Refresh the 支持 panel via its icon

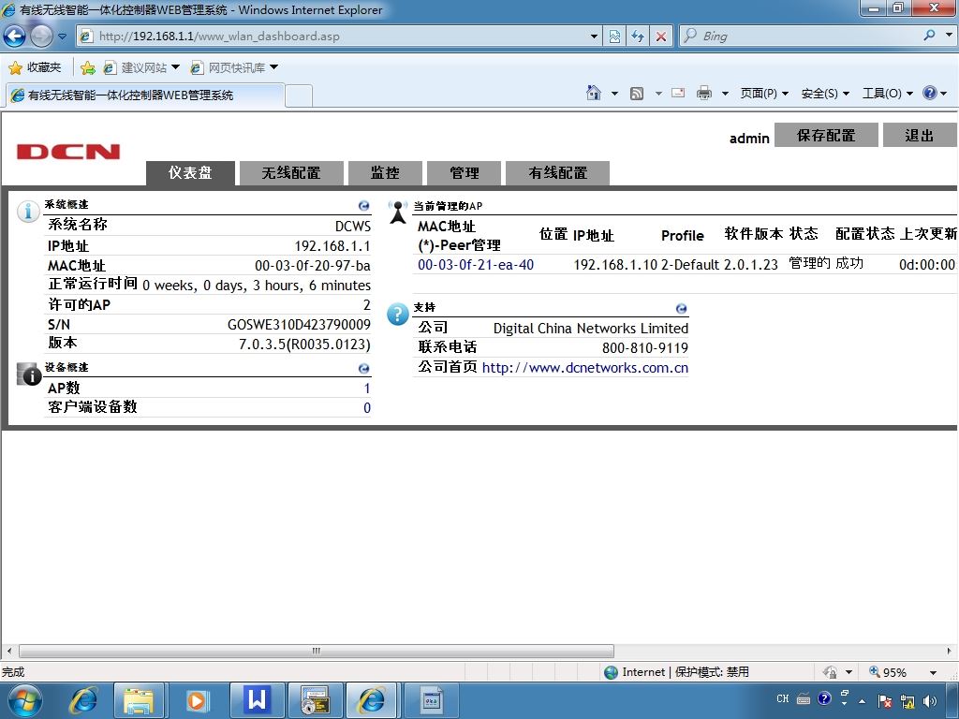(x=682, y=309)
